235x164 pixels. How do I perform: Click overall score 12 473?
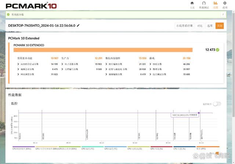click(x=210, y=50)
